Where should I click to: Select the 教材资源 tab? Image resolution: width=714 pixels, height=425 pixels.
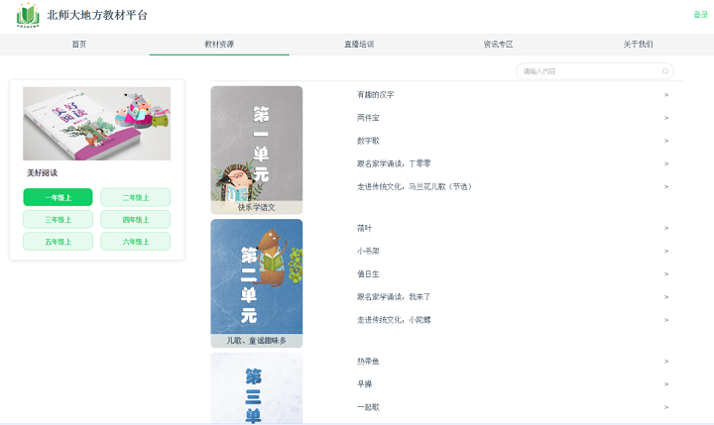(219, 45)
